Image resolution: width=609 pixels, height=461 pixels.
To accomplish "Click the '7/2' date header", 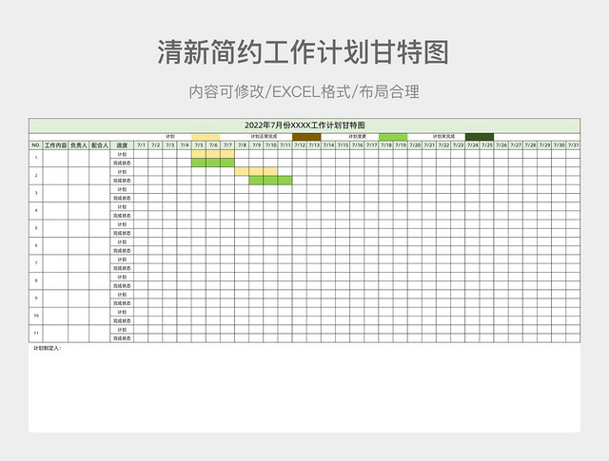I will (x=155, y=145).
